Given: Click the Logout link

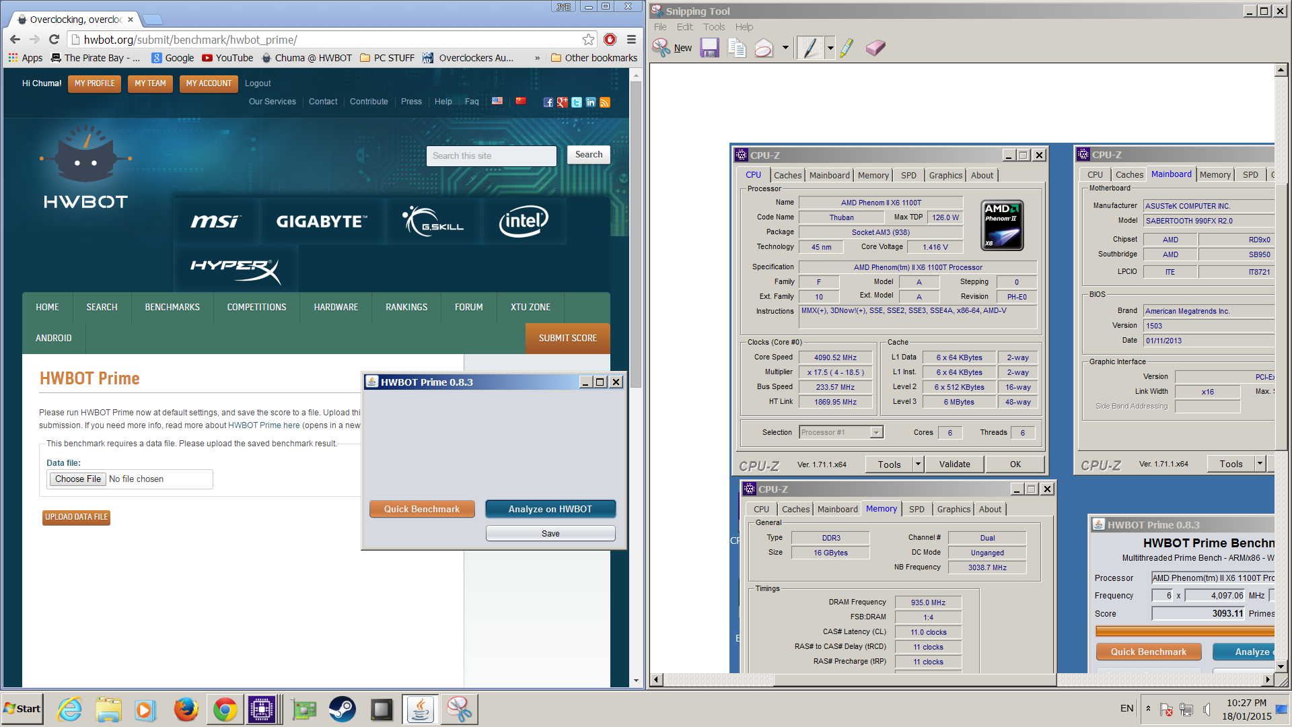Looking at the screenshot, I should pyautogui.click(x=258, y=83).
